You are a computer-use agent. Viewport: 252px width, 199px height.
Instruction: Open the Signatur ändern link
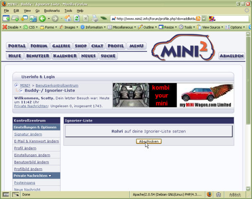tap(28, 134)
